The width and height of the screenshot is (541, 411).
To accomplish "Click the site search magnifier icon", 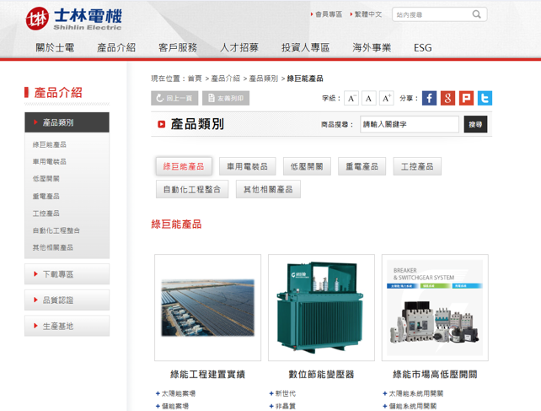I will (476, 14).
